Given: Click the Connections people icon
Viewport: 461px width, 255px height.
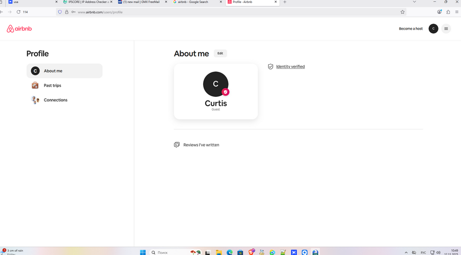Looking at the screenshot, I should [x=35, y=100].
